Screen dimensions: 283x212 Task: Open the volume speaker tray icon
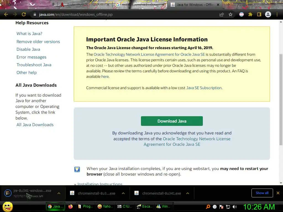click(235, 206)
